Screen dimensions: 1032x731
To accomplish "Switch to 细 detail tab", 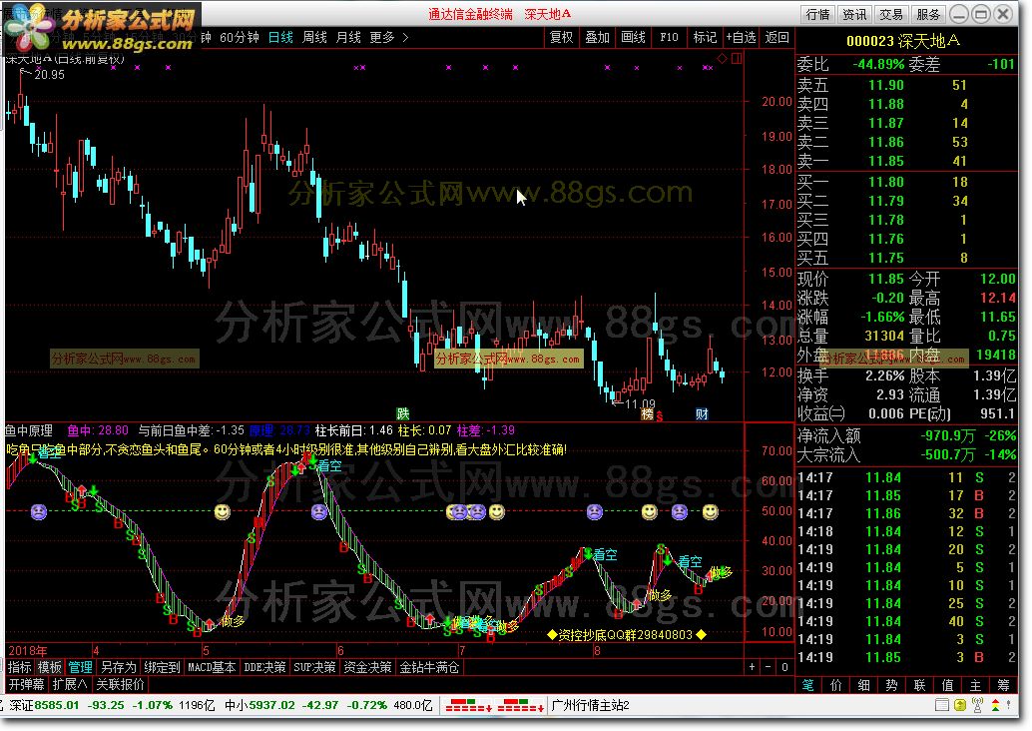I will click(x=863, y=685).
